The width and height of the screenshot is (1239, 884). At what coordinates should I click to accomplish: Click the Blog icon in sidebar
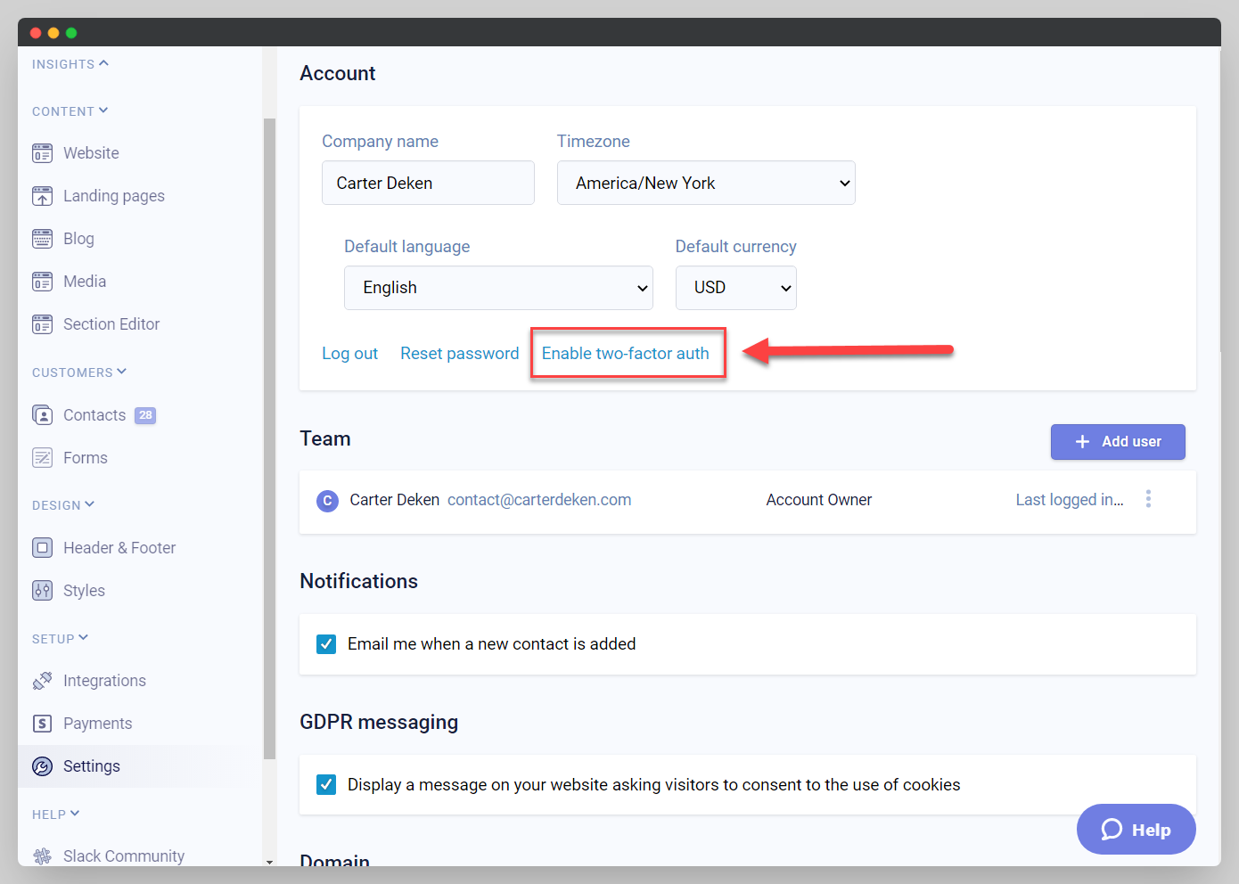(x=42, y=238)
